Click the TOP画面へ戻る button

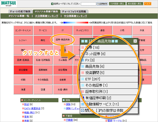pyautogui.click(x=117, y=4)
